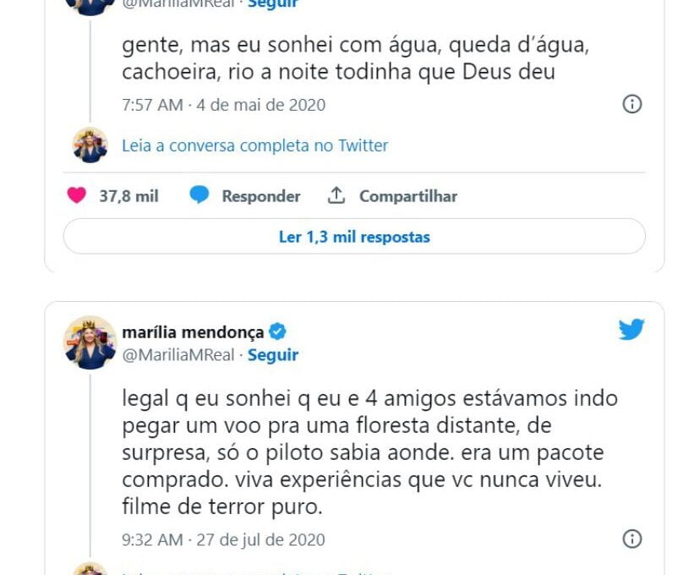Click info icon beside 27 de jul timestamp
Image resolution: width=700 pixels, height=575 pixels.
[x=632, y=539]
